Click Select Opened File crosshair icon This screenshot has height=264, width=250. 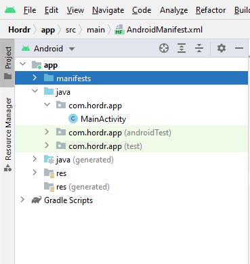[x=164, y=48]
